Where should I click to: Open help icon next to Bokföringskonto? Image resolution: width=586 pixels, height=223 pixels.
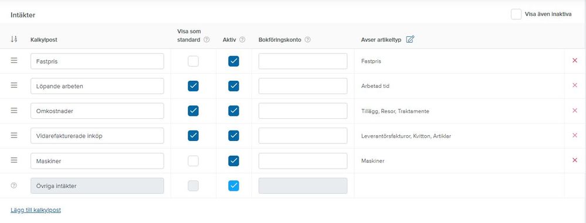click(x=307, y=40)
